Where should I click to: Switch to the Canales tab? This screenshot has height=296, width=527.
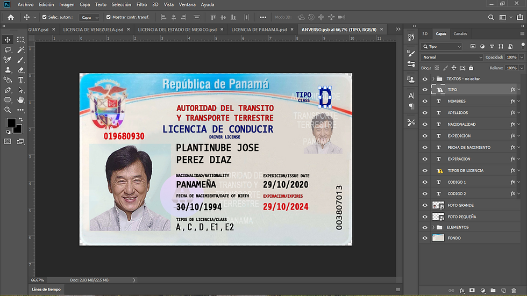(460, 33)
